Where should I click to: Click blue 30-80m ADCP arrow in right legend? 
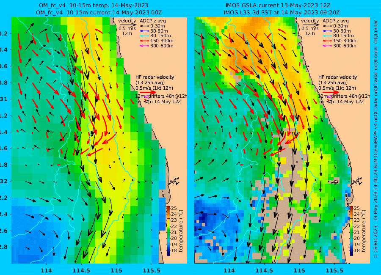[x=327, y=31]
